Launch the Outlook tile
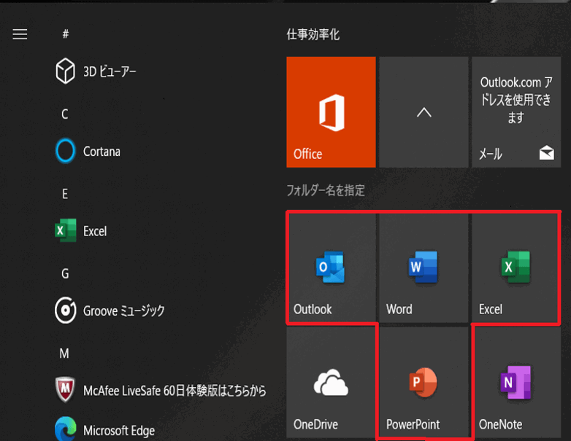 (331, 268)
